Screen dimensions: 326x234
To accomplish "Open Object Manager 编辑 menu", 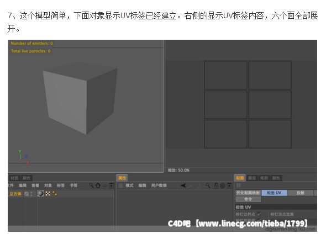I will pyautogui.click(x=23, y=185).
